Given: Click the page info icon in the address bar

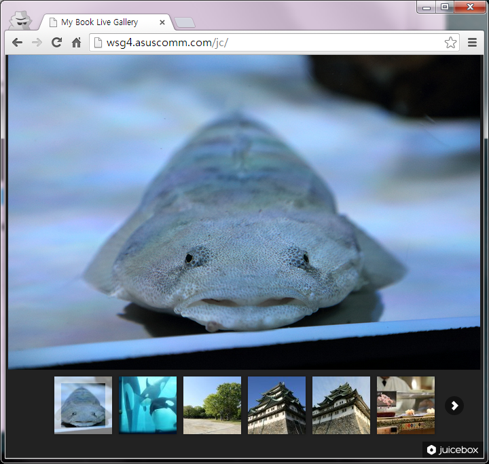Looking at the screenshot, I should 98,43.
